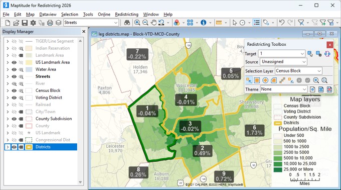Click toolbox select by circle icon
The width and height of the screenshot is (341, 190).
click(x=265, y=80)
